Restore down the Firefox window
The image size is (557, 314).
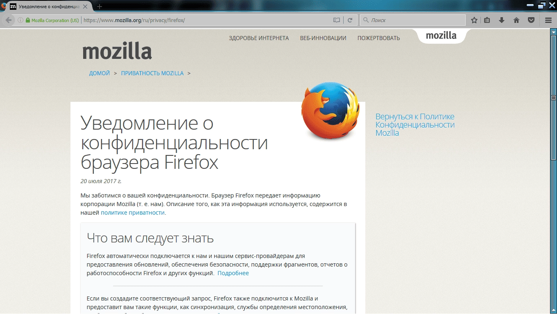click(542, 5)
